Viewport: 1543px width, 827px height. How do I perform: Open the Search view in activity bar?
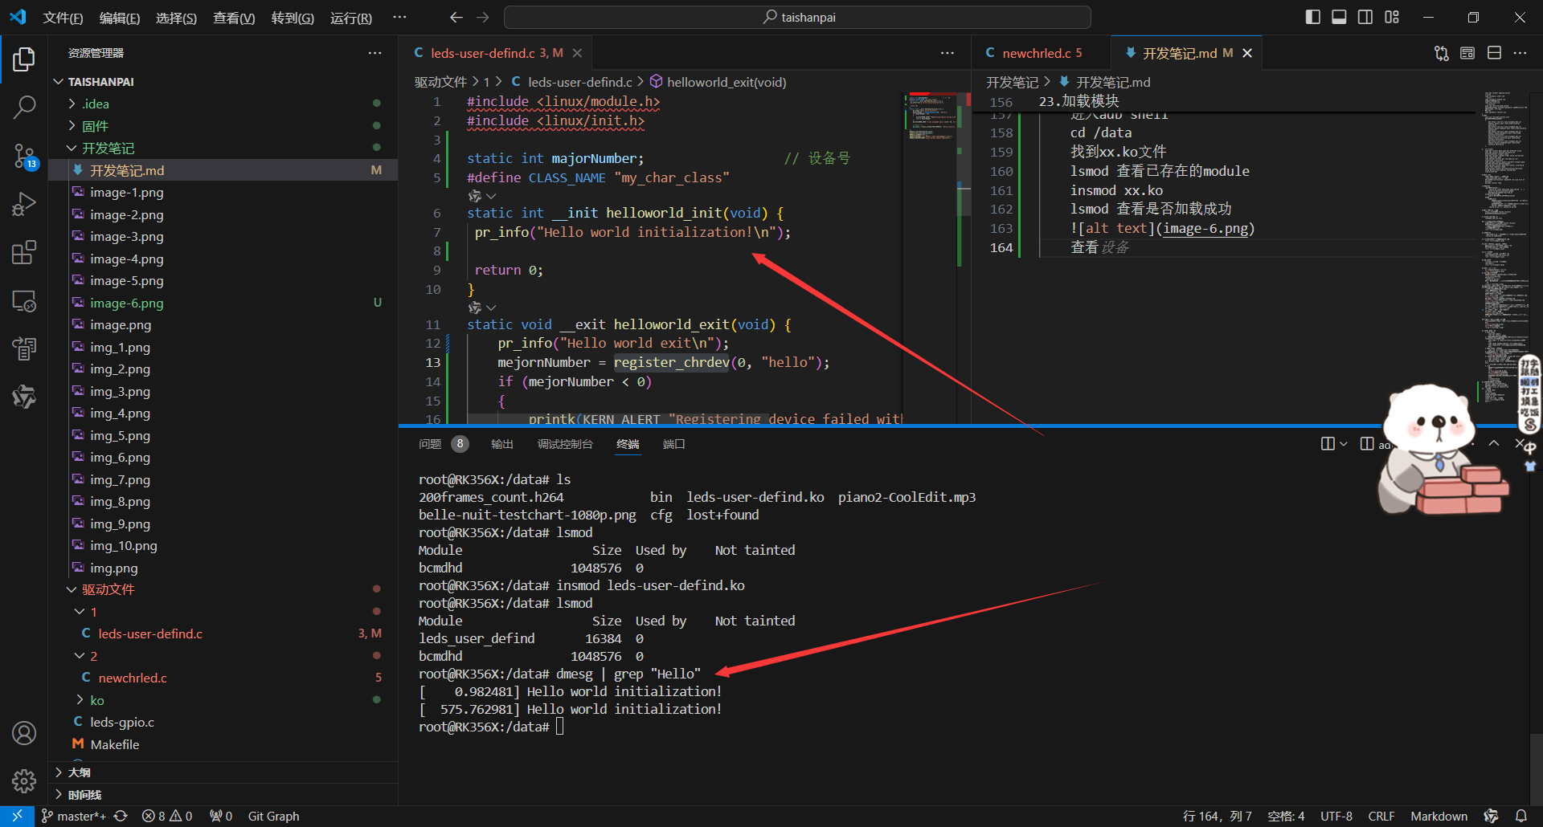pyautogui.click(x=24, y=107)
